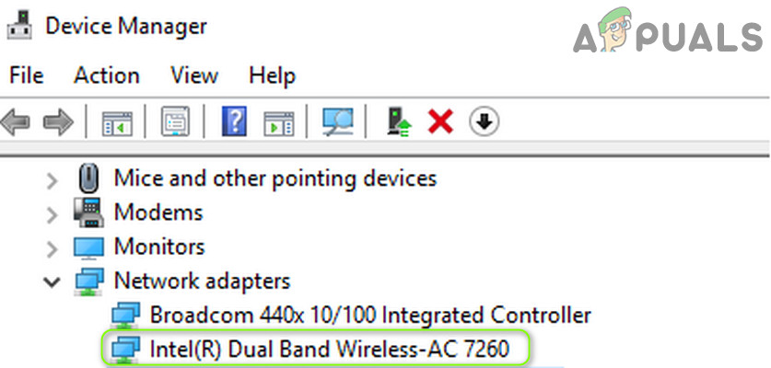This screenshot has width=771, height=368.
Task: Open Properties from the toolbar
Action: (175, 121)
